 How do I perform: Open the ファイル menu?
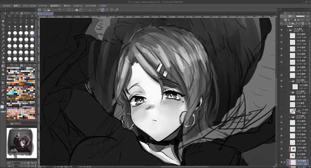pyautogui.click(x=6, y=6)
